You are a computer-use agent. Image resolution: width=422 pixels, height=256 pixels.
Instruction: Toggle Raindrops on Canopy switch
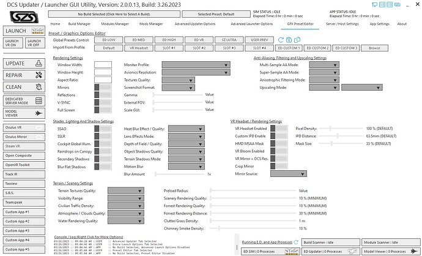(x=103, y=151)
